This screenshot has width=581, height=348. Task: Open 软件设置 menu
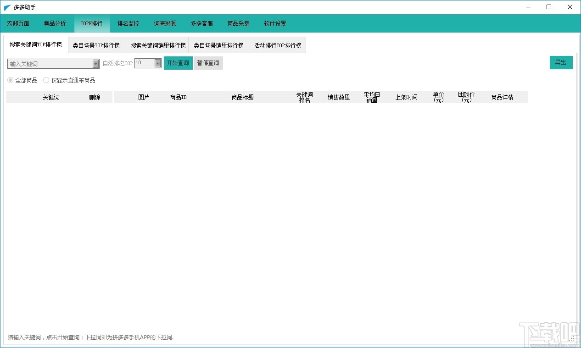[x=275, y=23]
